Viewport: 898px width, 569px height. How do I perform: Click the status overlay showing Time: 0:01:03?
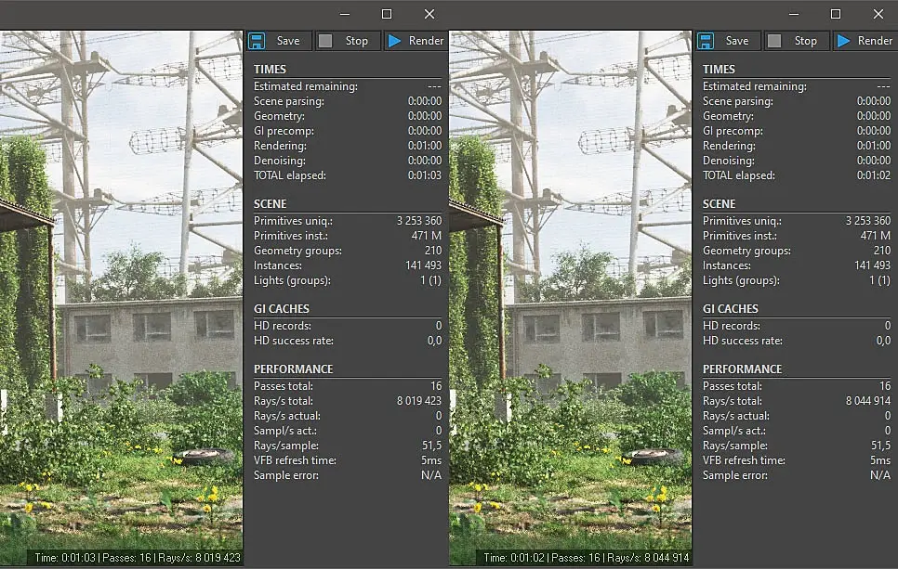(x=137, y=557)
